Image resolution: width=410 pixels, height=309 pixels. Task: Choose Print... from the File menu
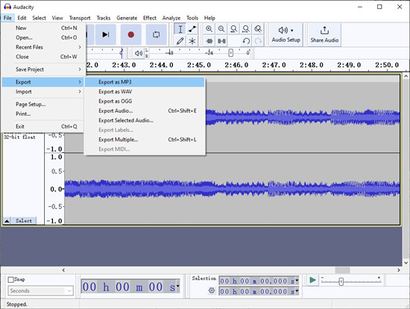tap(42, 114)
